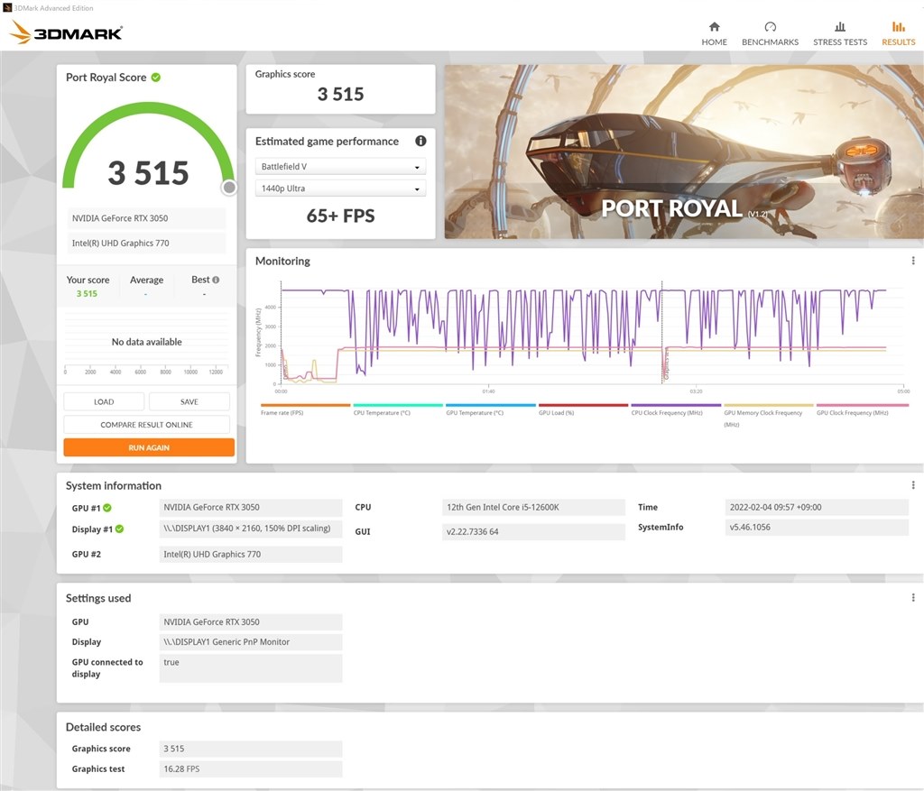
Task: Click the Port Royal Score green checkmark
Action: click(x=155, y=78)
